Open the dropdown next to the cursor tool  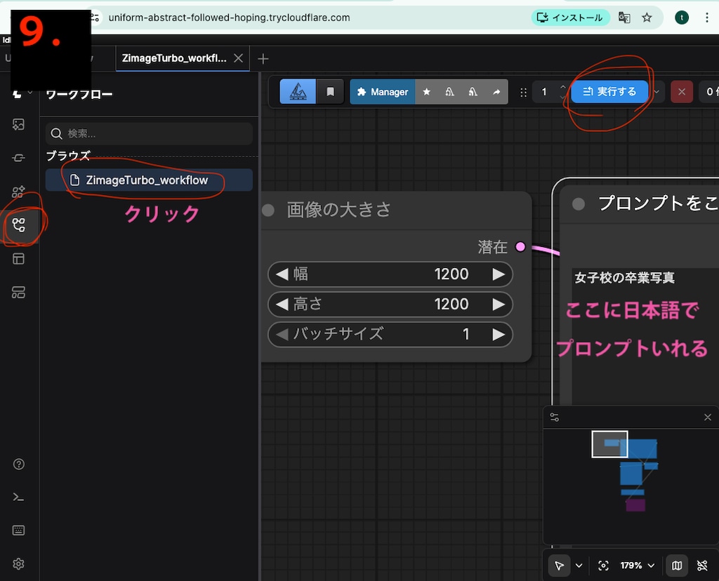point(578,566)
